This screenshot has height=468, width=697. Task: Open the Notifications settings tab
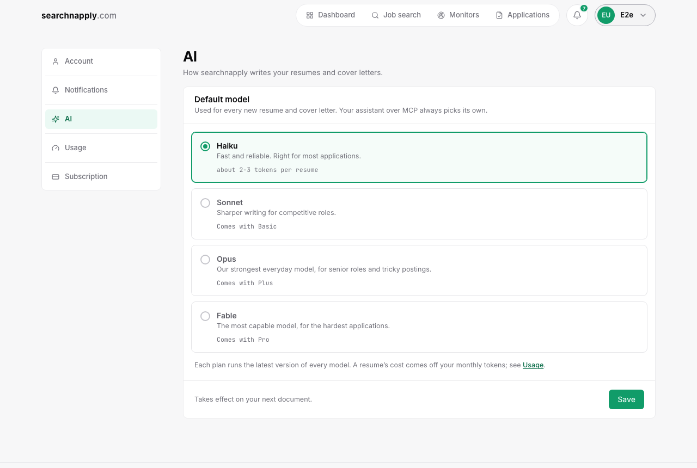point(101,90)
